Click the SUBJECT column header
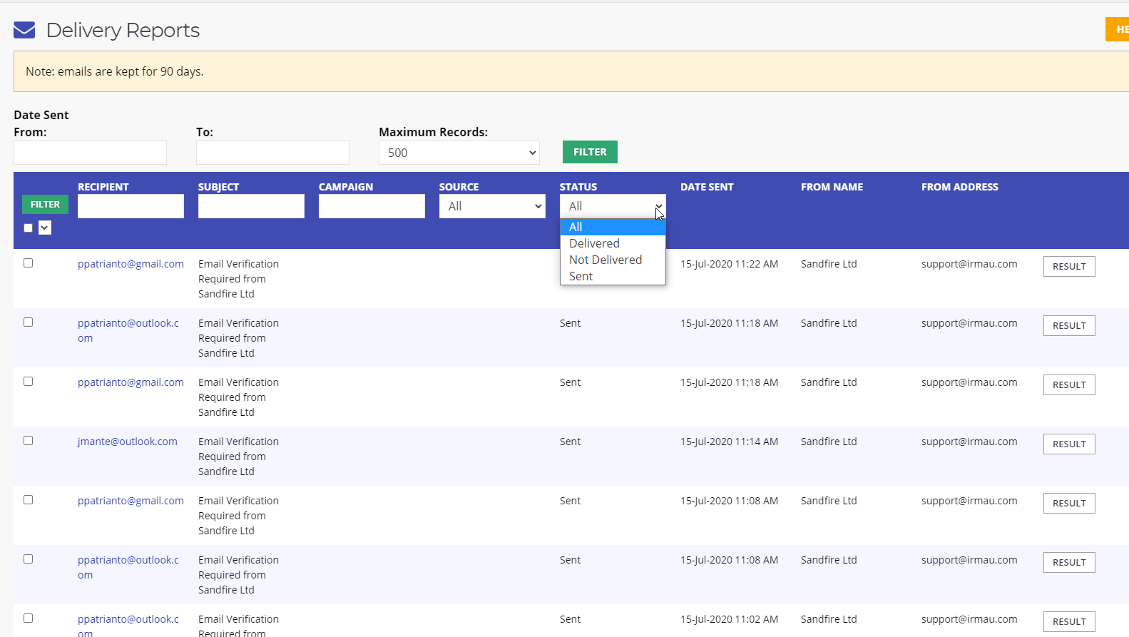 pyautogui.click(x=218, y=187)
